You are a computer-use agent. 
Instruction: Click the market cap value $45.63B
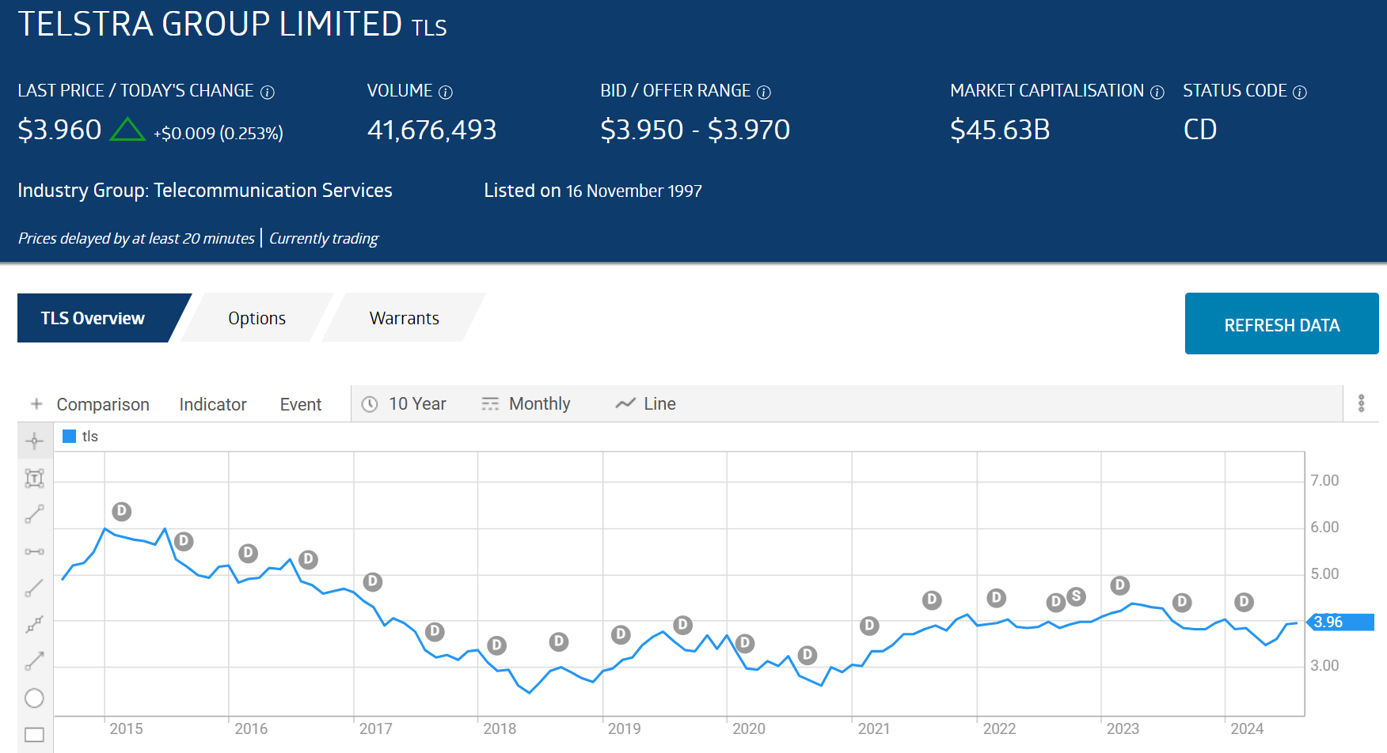tap(1000, 130)
